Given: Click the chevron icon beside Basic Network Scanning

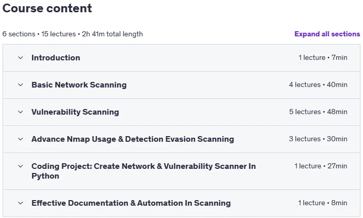Looking at the screenshot, I should (20, 85).
